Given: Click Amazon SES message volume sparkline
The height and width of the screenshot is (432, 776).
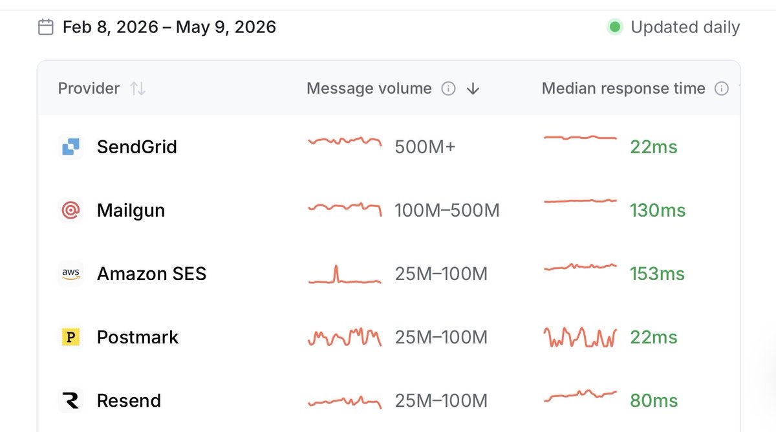Looking at the screenshot, I should click(345, 275).
